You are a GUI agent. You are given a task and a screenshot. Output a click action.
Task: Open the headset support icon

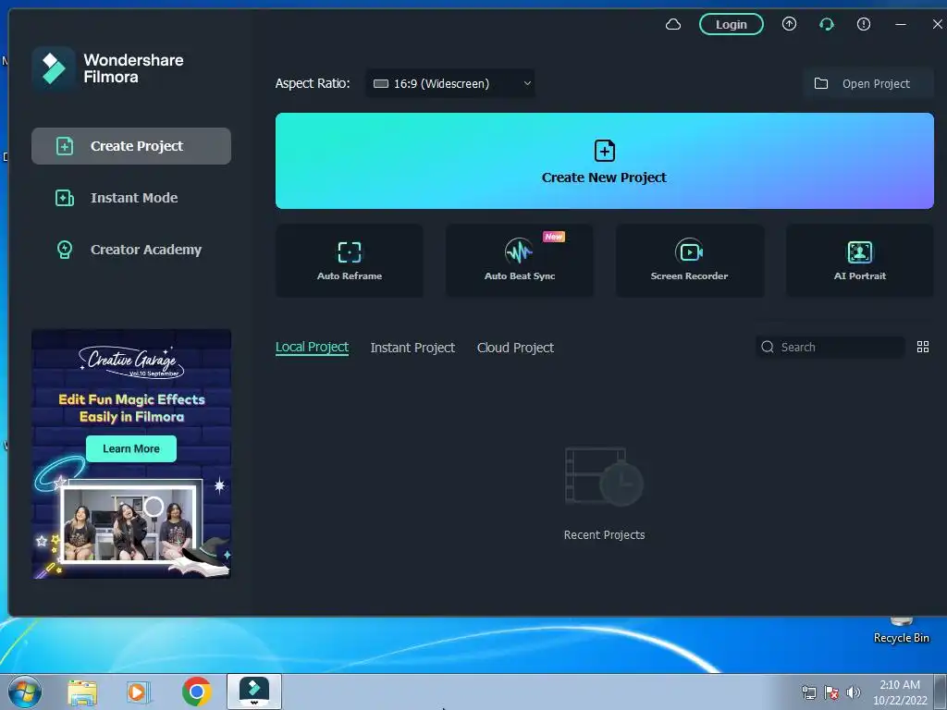point(826,24)
